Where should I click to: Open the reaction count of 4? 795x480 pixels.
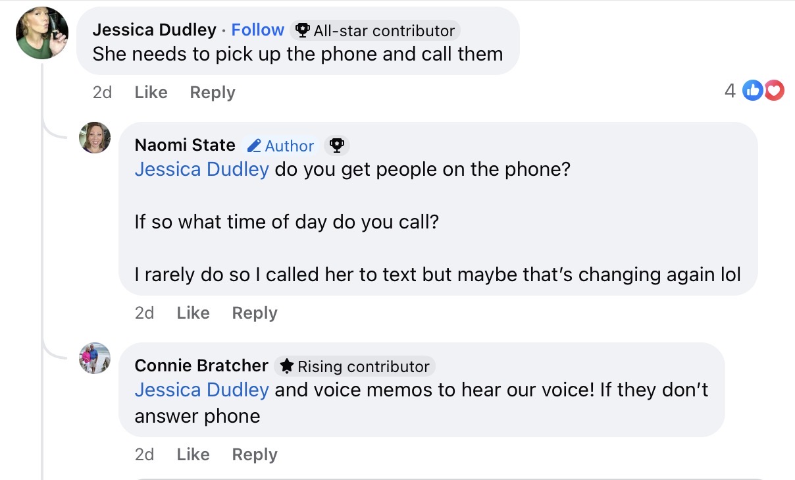pos(730,91)
